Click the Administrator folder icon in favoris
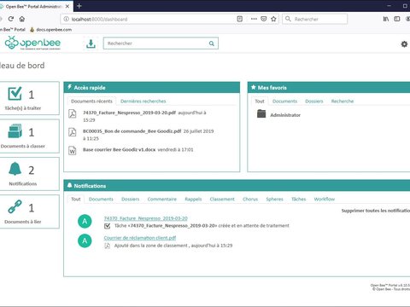 point(261,113)
